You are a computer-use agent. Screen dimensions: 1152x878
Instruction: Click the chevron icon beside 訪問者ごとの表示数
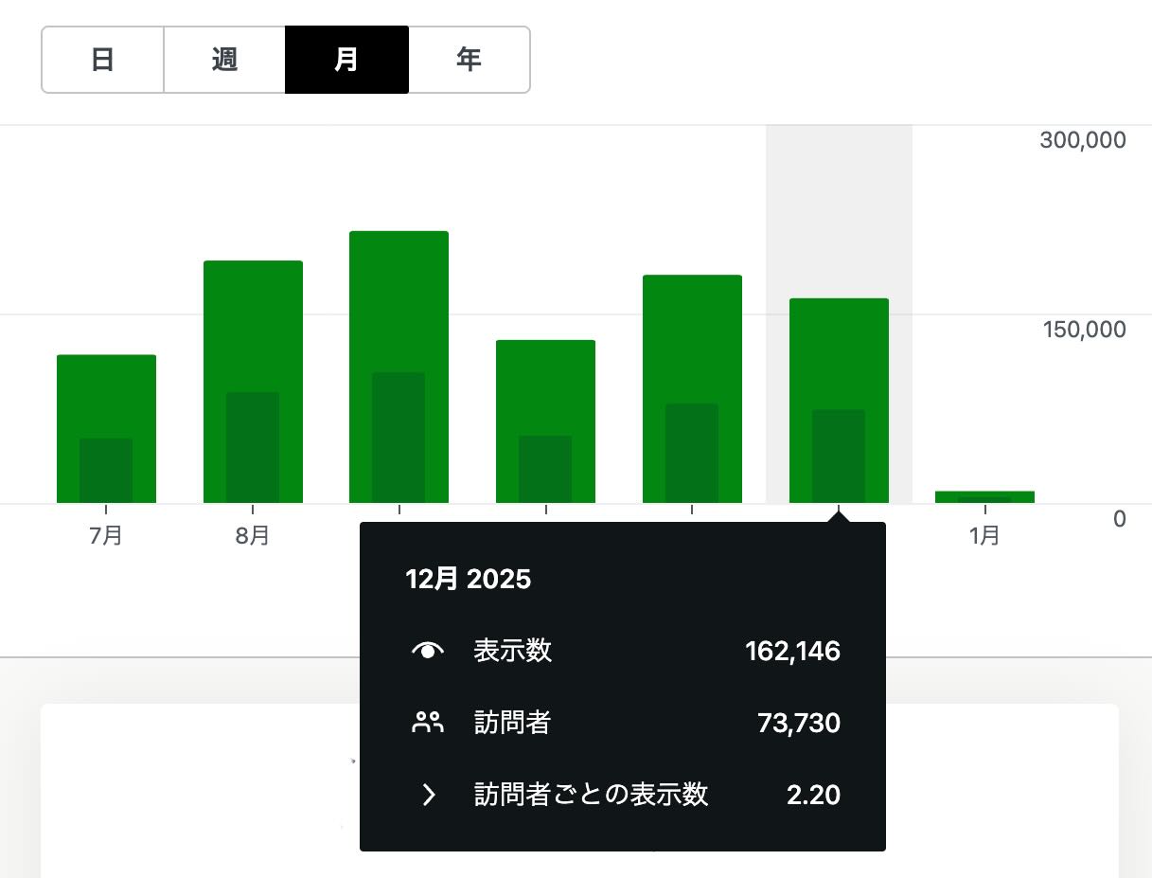click(428, 795)
